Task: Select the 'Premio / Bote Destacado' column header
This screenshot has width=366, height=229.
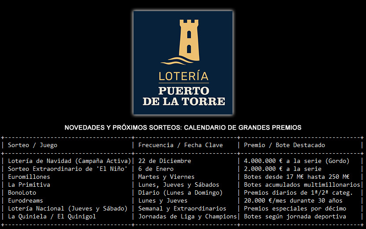Action: point(285,145)
